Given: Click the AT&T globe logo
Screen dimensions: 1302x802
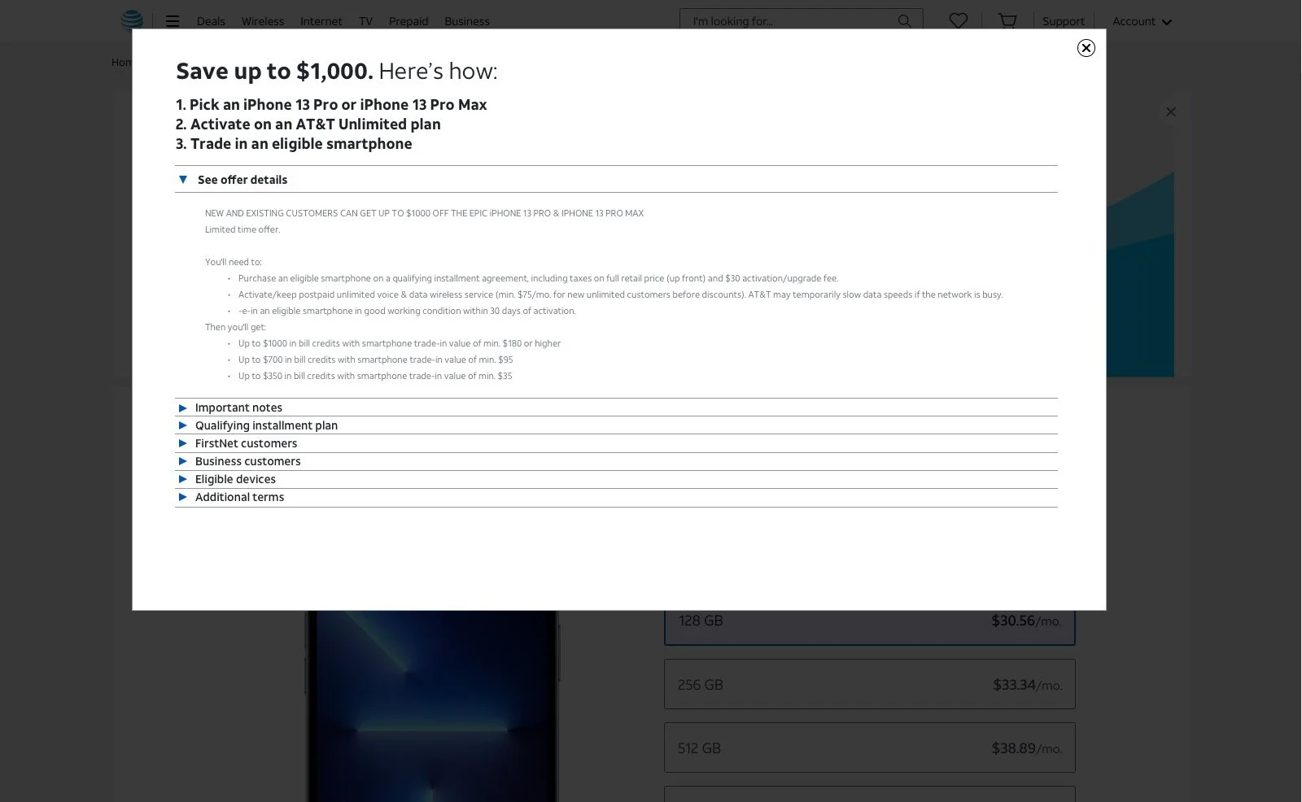Looking at the screenshot, I should tap(131, 20).
